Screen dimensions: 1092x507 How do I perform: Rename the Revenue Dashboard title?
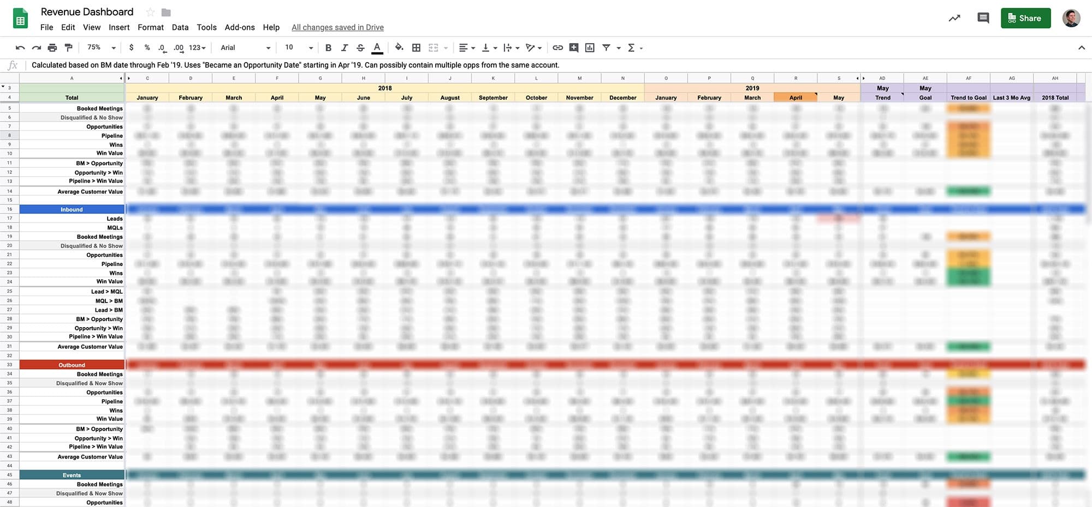click(87, 12)
